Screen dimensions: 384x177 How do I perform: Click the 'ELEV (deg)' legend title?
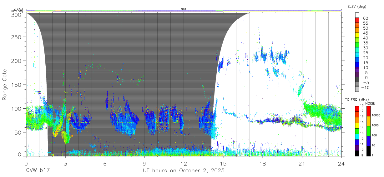coord(357,7)
